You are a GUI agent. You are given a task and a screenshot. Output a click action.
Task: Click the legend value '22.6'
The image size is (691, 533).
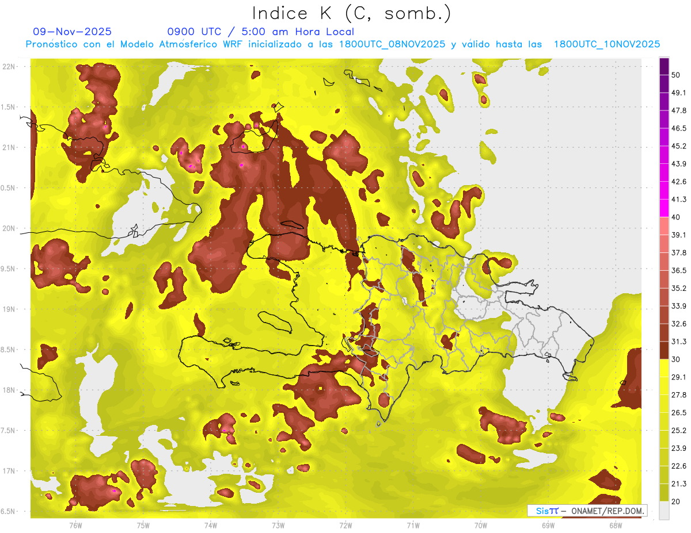click(678, 466)
